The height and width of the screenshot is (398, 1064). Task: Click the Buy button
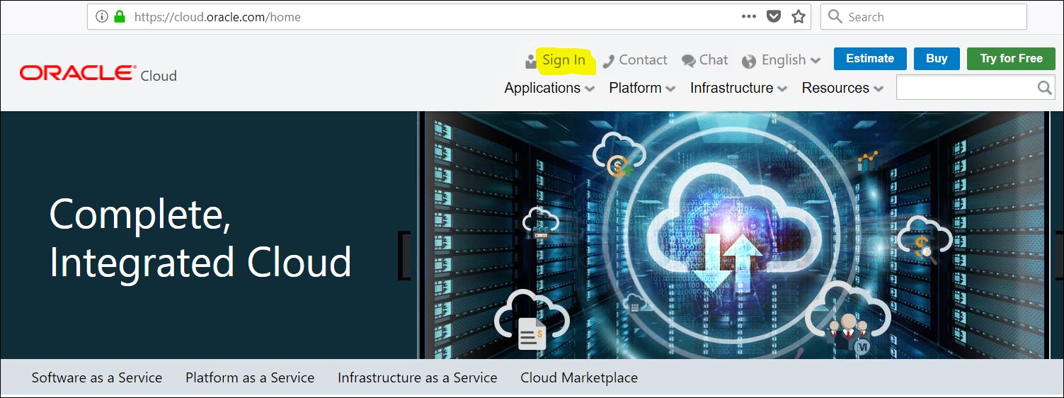(937, 59)
